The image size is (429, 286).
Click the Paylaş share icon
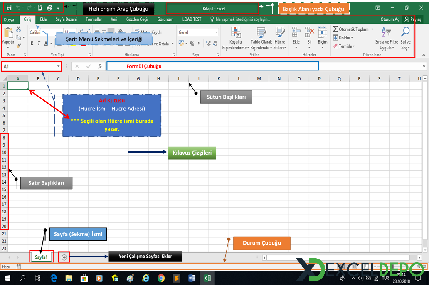tap(407, 19)
